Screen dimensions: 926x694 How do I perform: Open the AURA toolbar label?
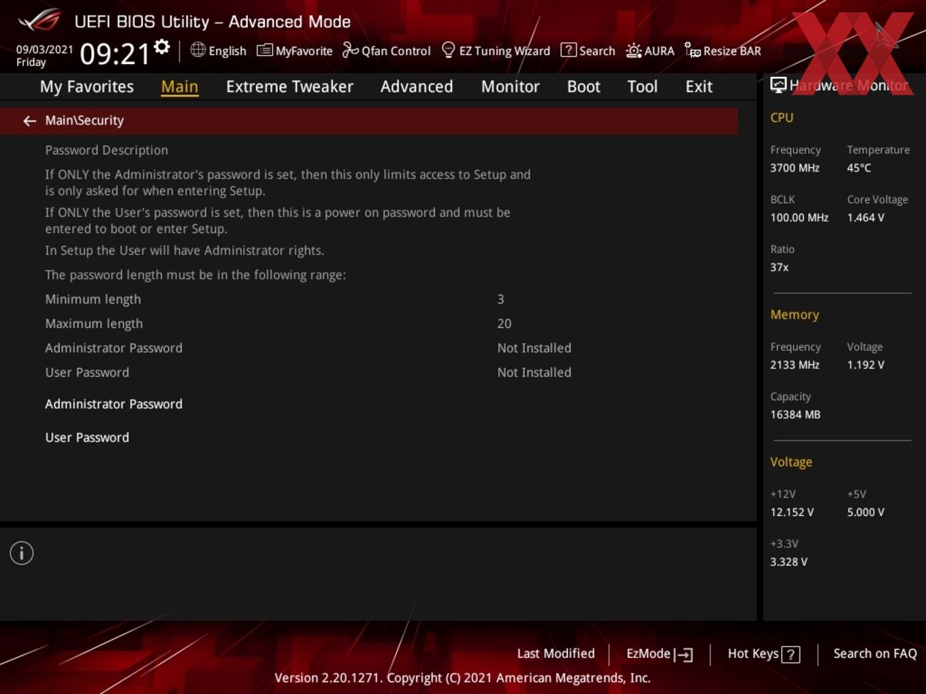pyautogui.click(x=659, y=51)
